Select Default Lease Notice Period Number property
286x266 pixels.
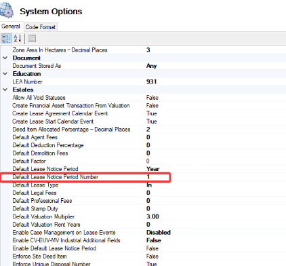56,177
